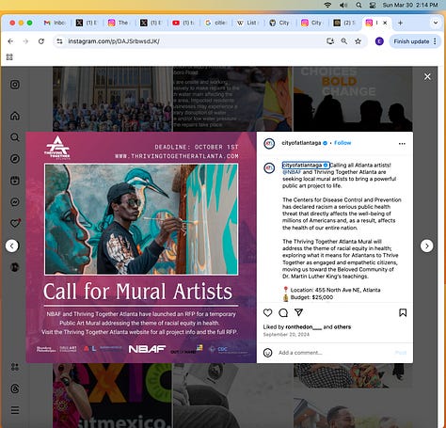View 'others' who liked the post
Image resolution: width=446 pixels, height=428 pixels.
coord(342,327)
